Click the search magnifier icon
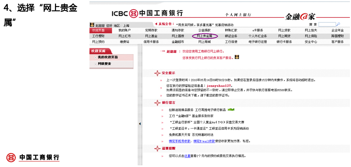 (x=338, y=24)
